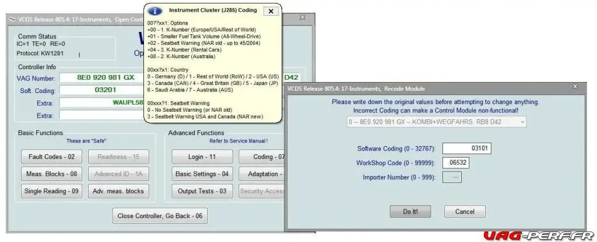Close the Open Controller window
Screen dimensions: 597x242
303,17
